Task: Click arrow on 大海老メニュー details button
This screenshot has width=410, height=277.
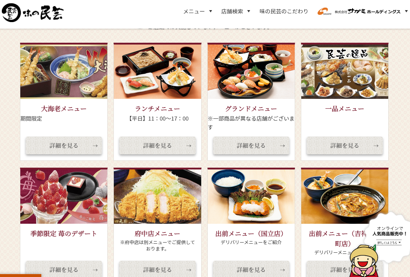Action: 95,146
